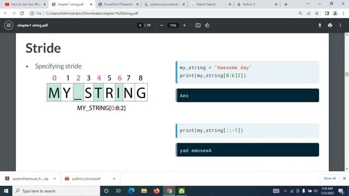This screenshot has width=349, height=196.
Task: Open Cortana circle icon
Action: (106, 191)
